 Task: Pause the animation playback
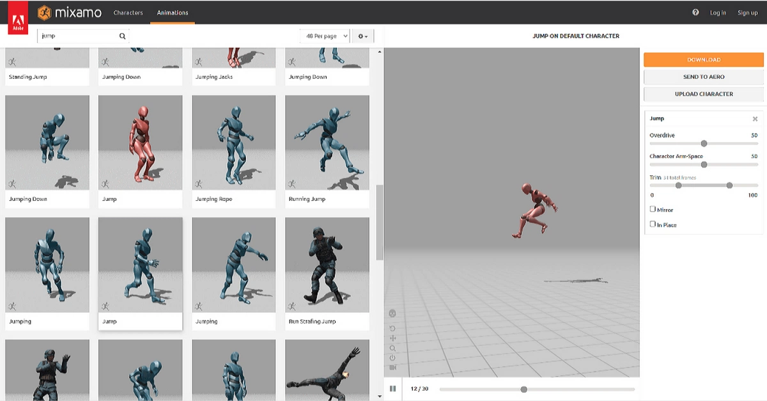pyautogui.click(x=392, y=389)
